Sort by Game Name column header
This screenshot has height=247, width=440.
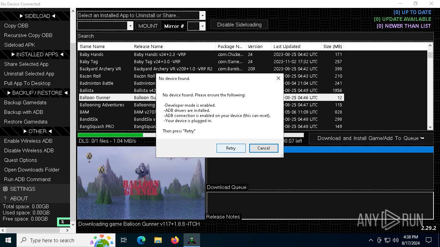click(105, 46)
